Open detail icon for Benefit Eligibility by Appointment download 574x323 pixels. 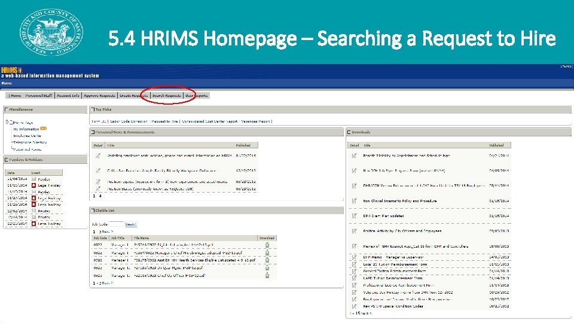click(x=354, y=156)
